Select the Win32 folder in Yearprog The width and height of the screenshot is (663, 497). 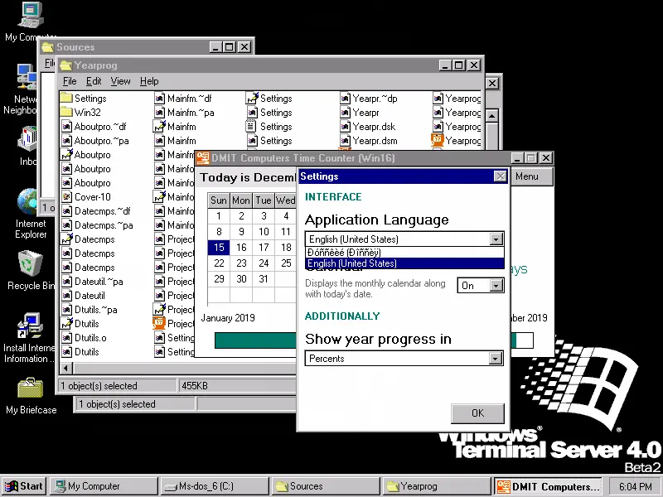[x=80, y=113]
